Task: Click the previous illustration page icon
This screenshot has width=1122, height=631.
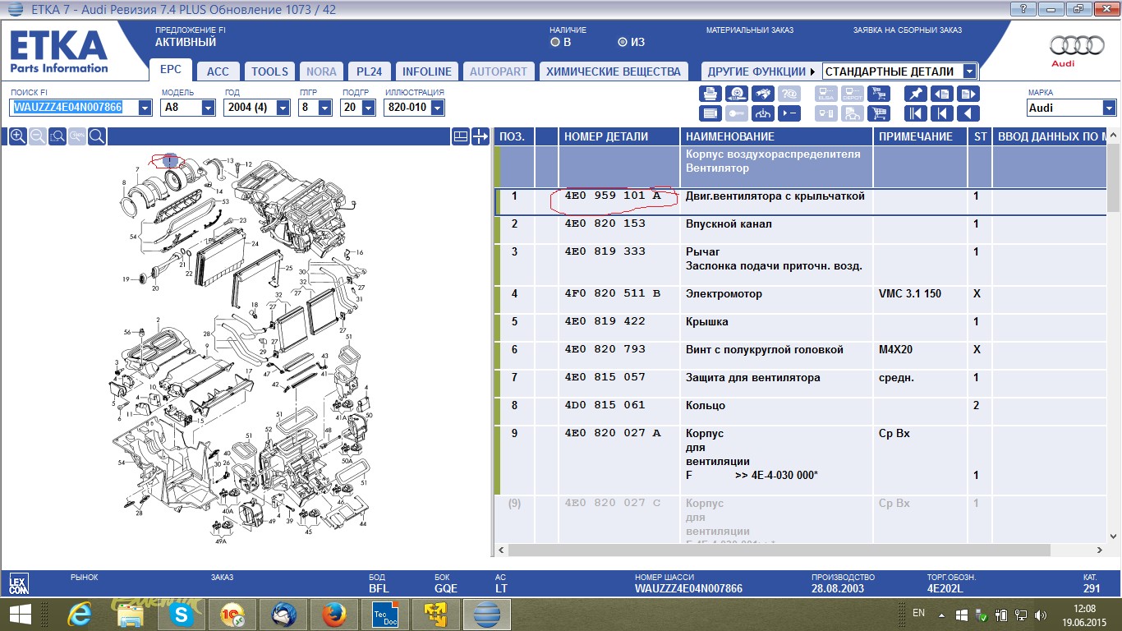Action: pos(941,94)
